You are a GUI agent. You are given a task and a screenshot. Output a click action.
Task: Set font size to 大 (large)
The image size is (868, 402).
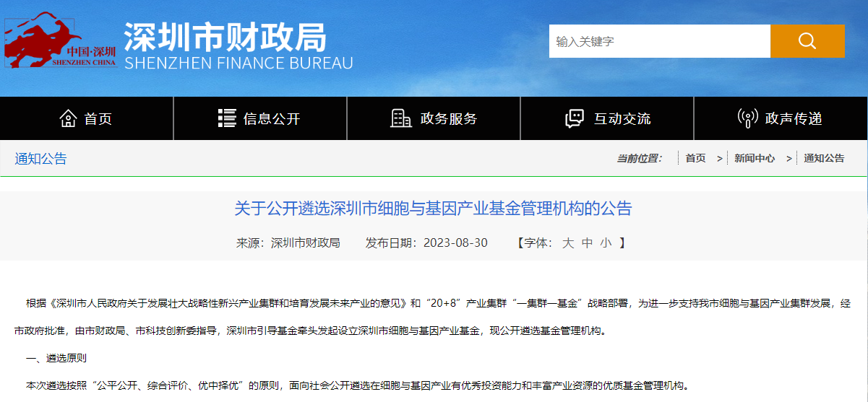[x=568, y=242]
